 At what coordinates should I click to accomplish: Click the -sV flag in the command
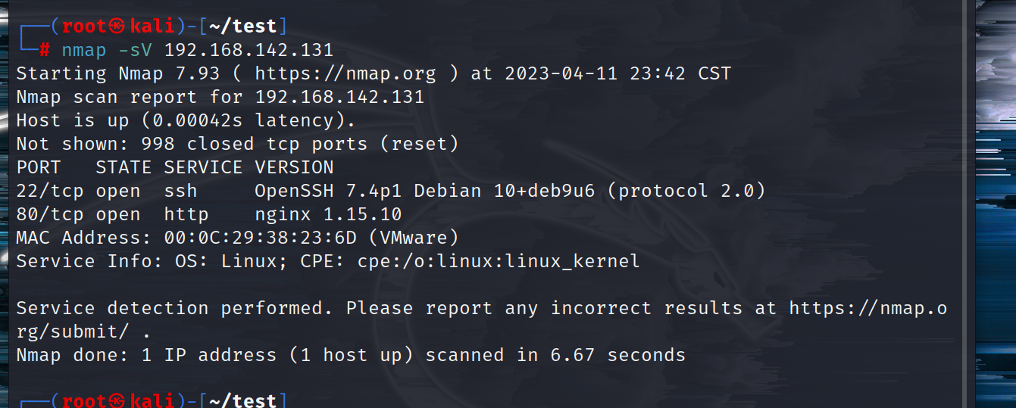135,50
